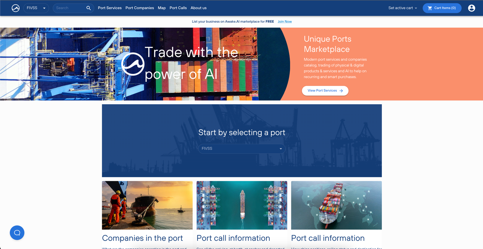Open the Port Services menu
The image size is (483, 249).
click(109, 8)
